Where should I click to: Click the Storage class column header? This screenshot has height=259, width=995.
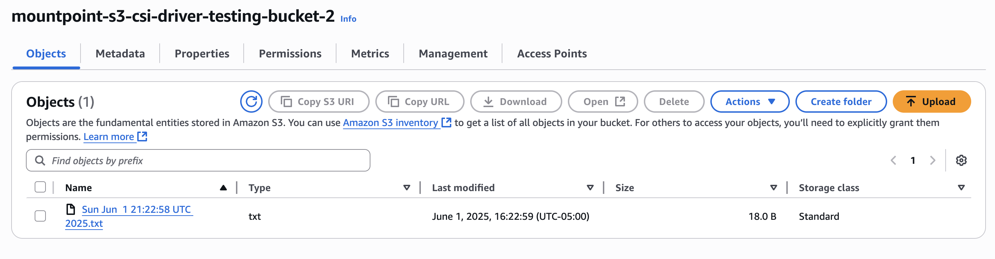point(829,188)
